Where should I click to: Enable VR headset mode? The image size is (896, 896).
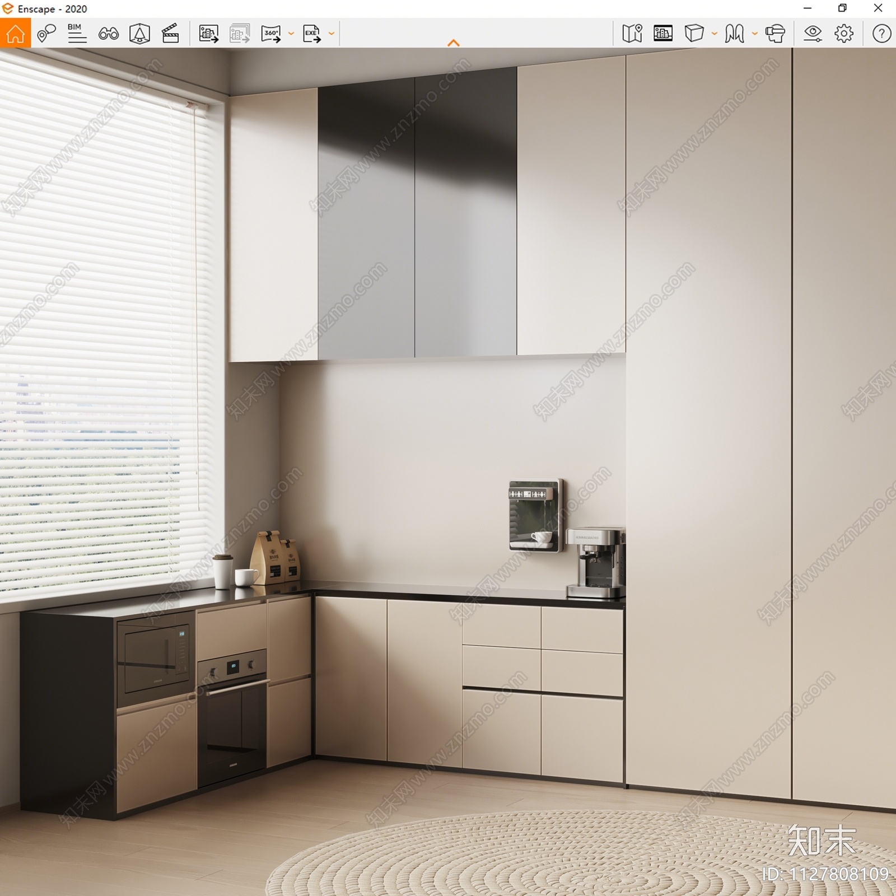(775, 34)
